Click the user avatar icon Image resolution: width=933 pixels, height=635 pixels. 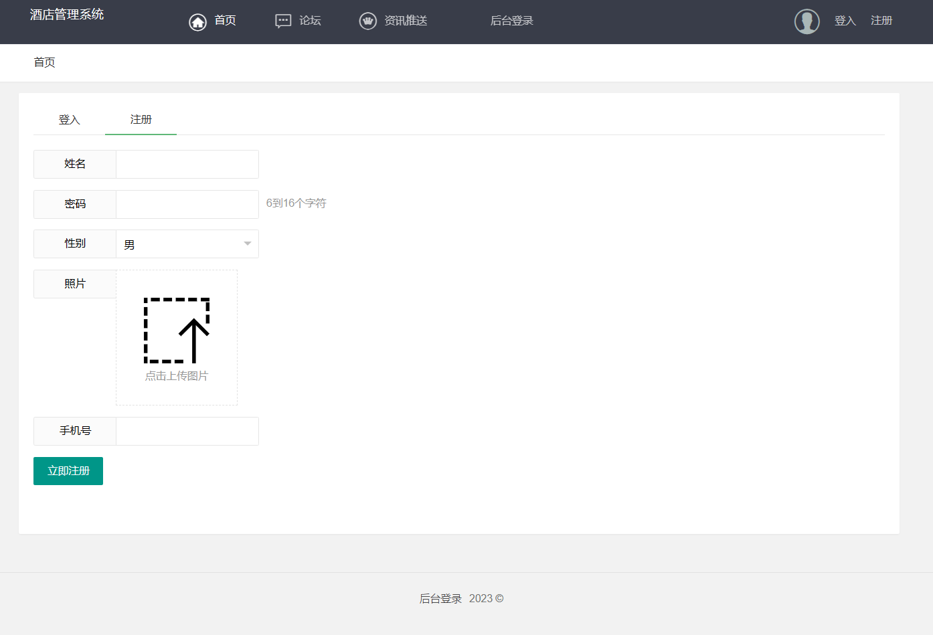point(807,21)
